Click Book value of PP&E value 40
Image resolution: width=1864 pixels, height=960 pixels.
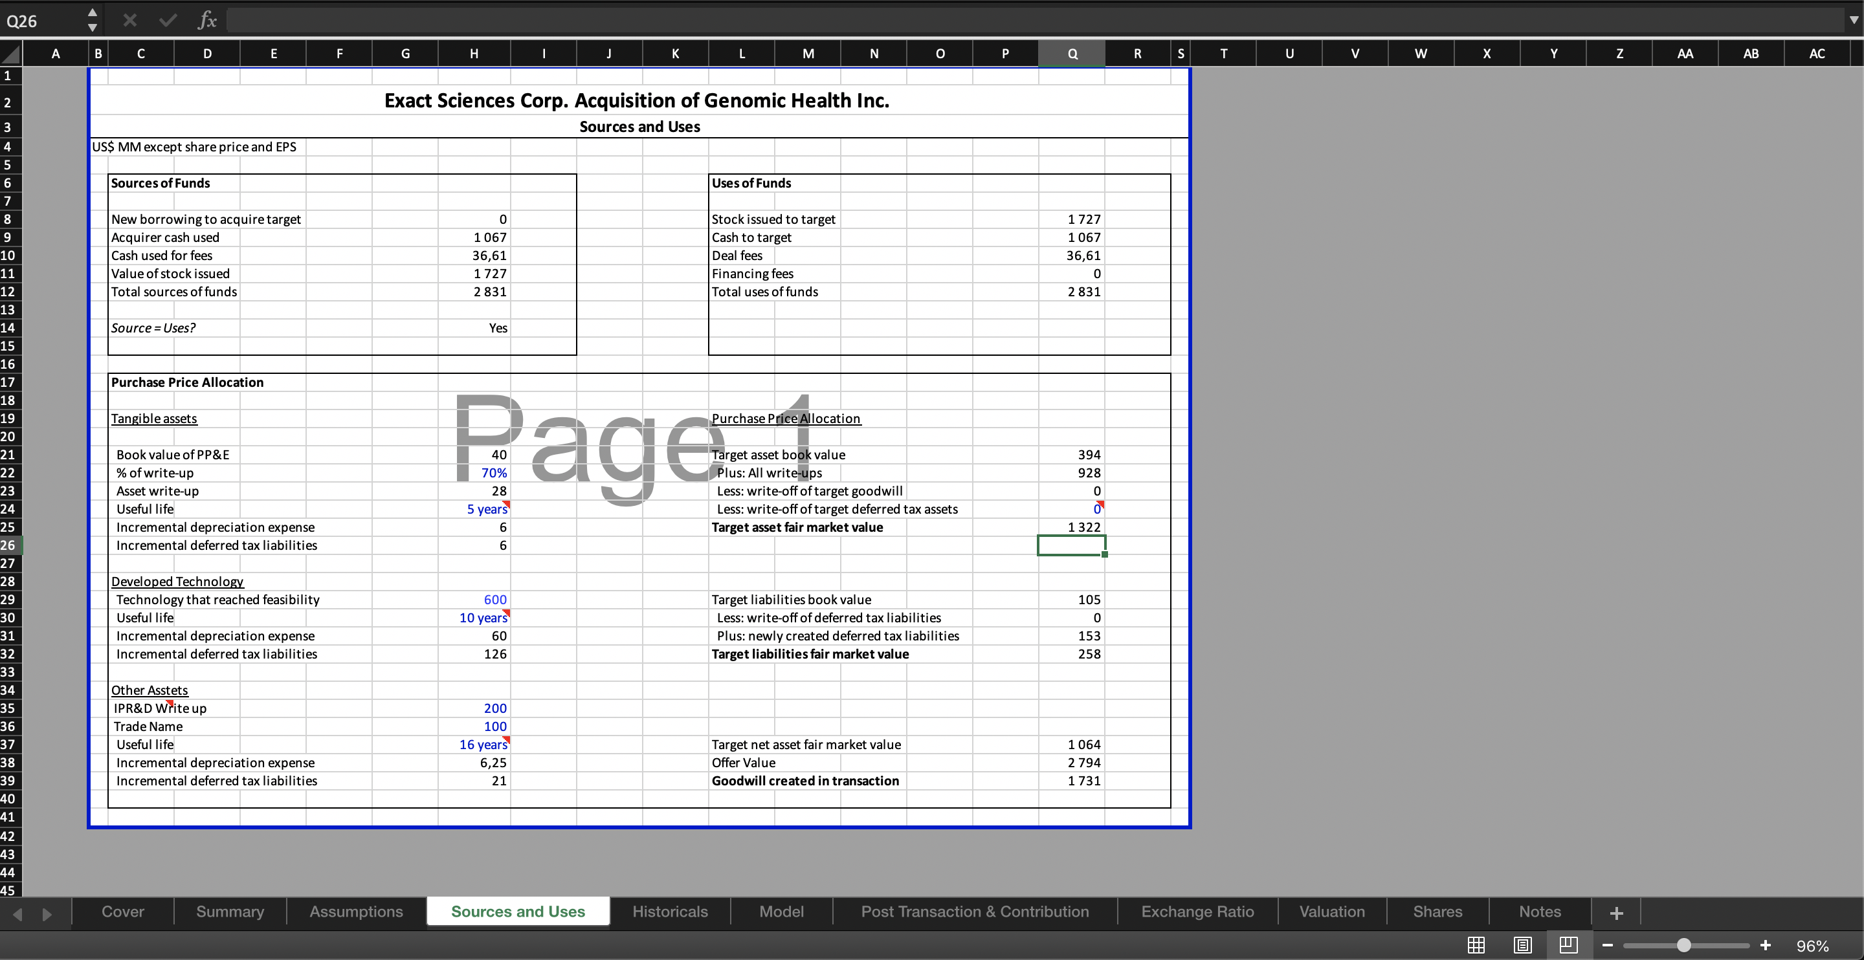coord(474,455)
